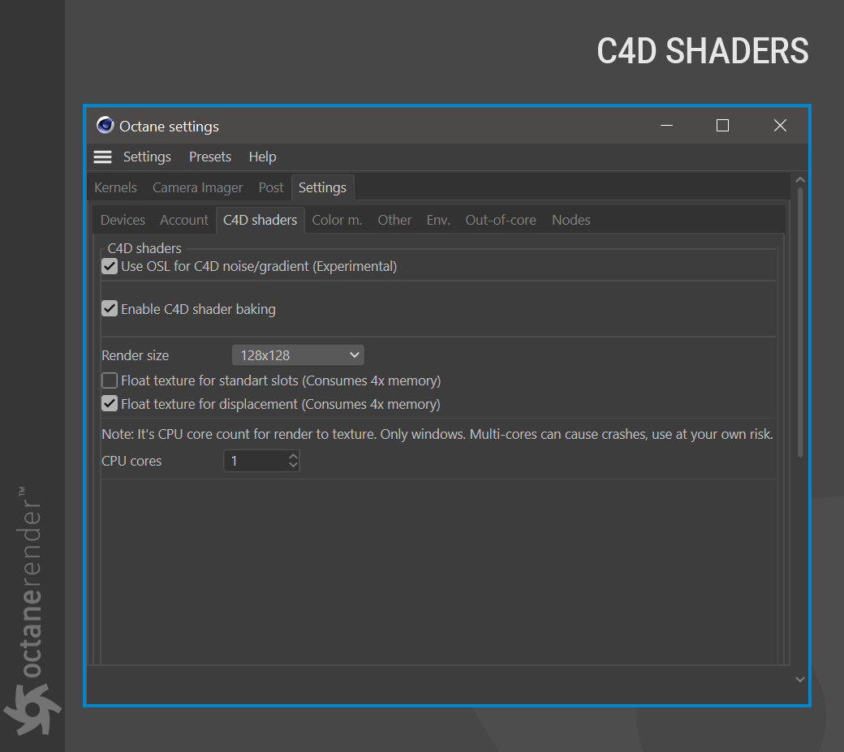Image resolution: width=844 pixels, height=752 pixels.
Task: Click the CPU cores value field
Action: click(x=256, y=461)
